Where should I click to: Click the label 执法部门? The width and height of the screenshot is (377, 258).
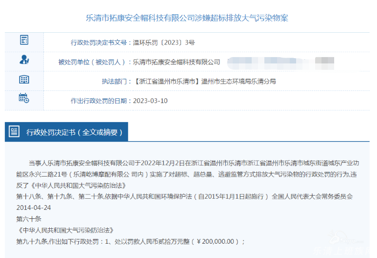[114, 81]
